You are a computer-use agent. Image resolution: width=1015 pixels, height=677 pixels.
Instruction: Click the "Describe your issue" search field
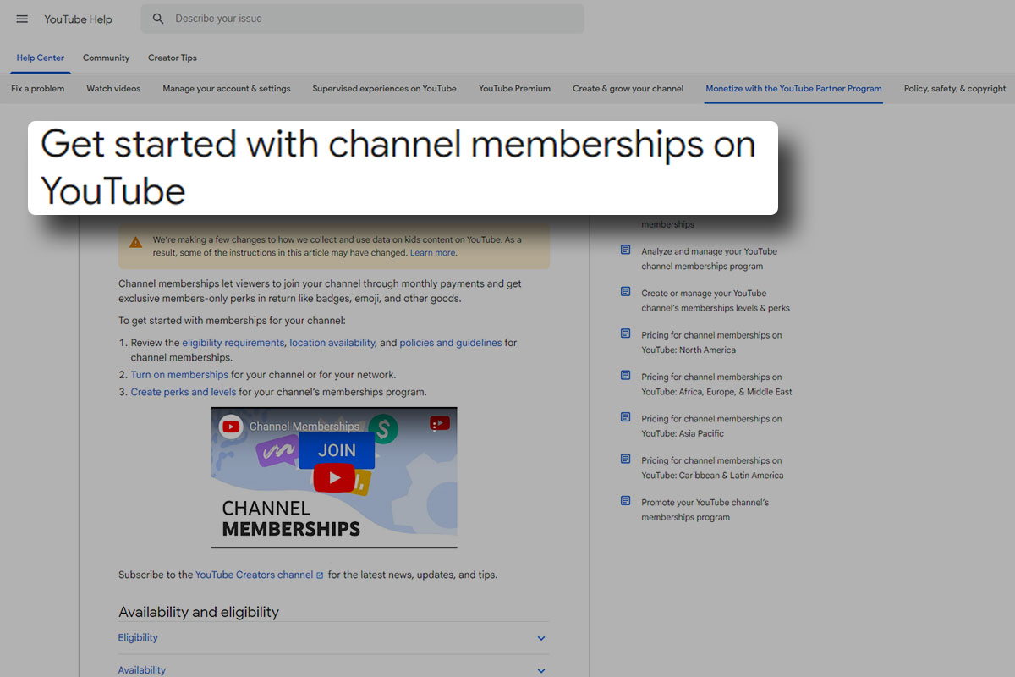coord(254,18)
